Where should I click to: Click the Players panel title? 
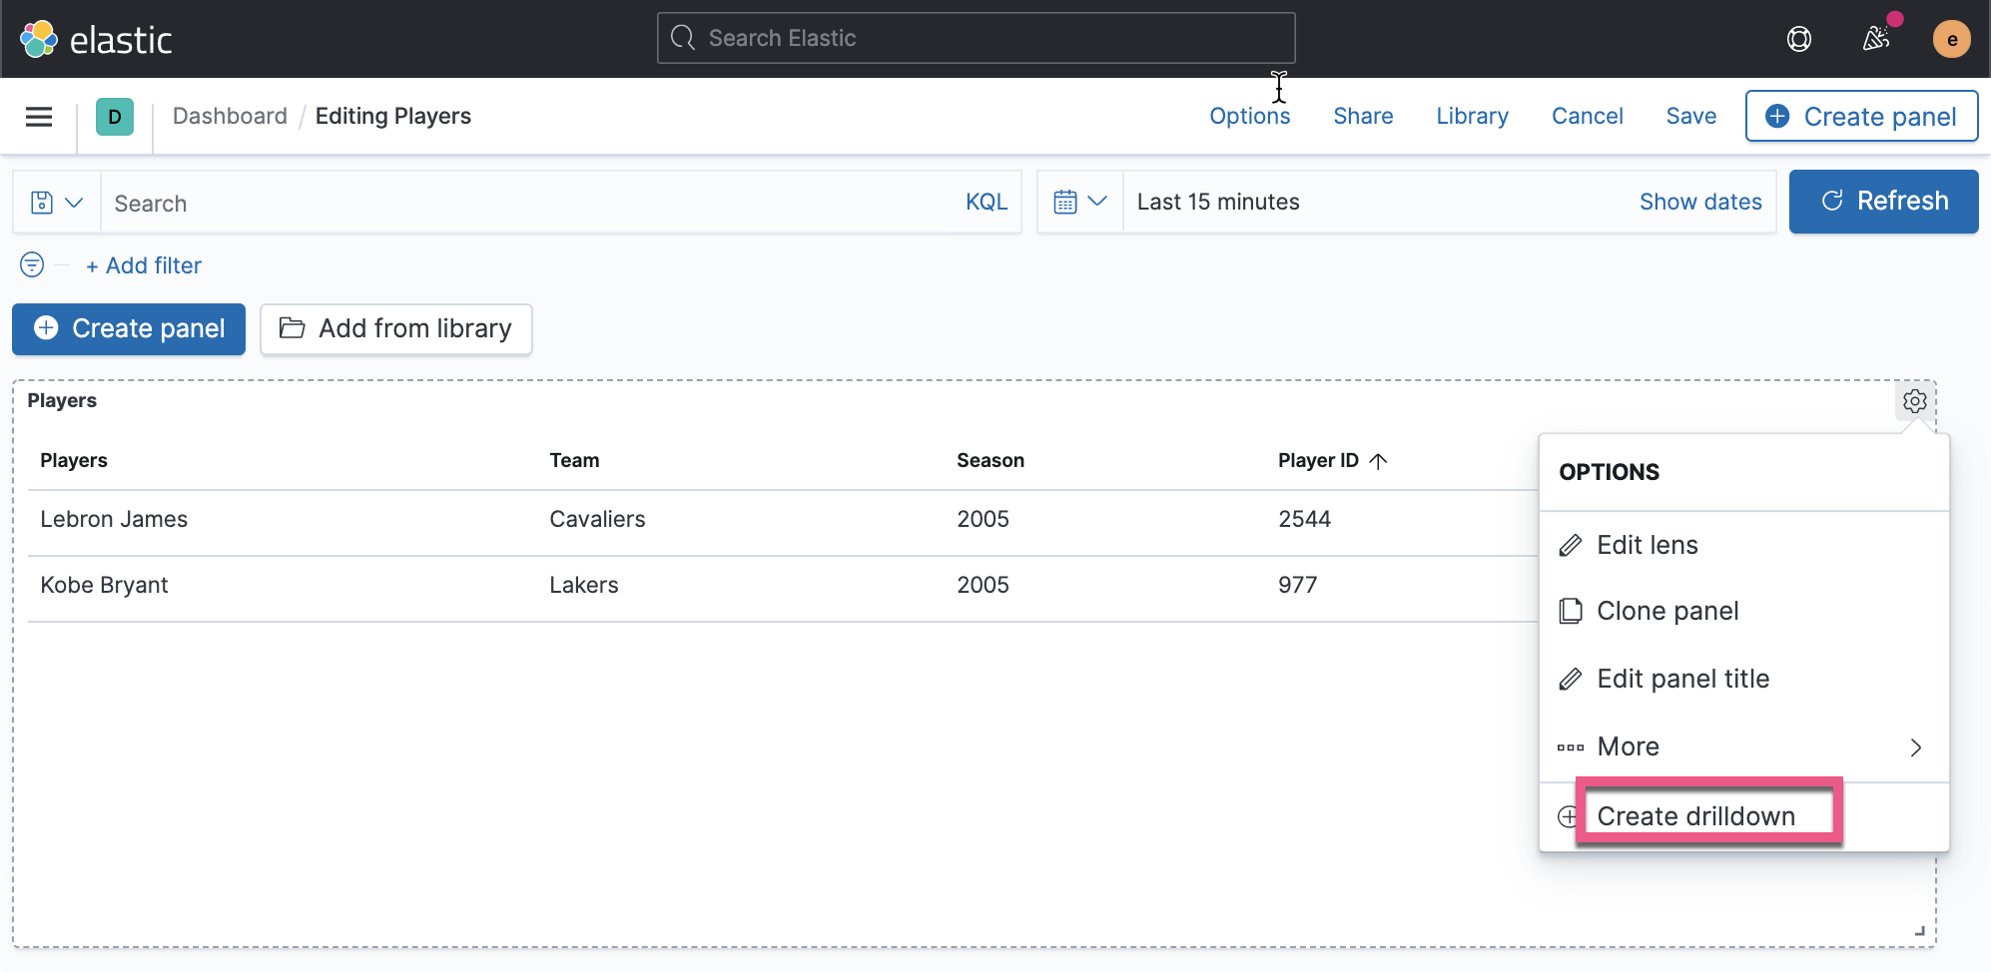click(62, 400)
